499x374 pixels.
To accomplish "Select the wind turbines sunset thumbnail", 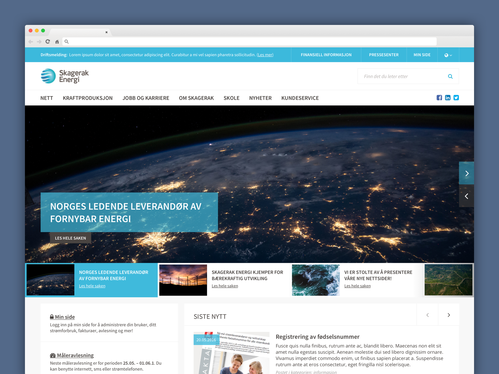I will (x=183, y=280).
